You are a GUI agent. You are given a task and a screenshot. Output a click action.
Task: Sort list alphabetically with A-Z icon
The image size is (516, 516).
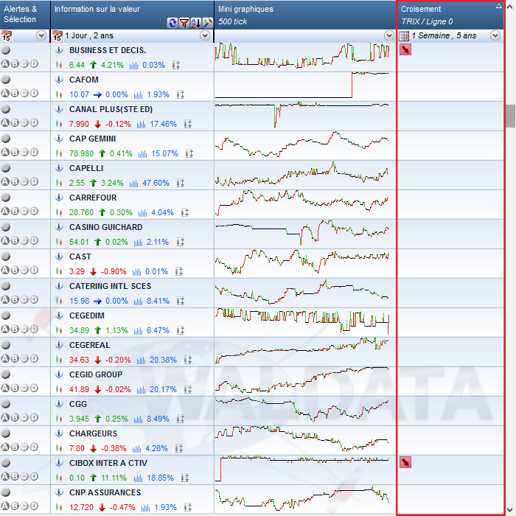(x=196, y=23)
